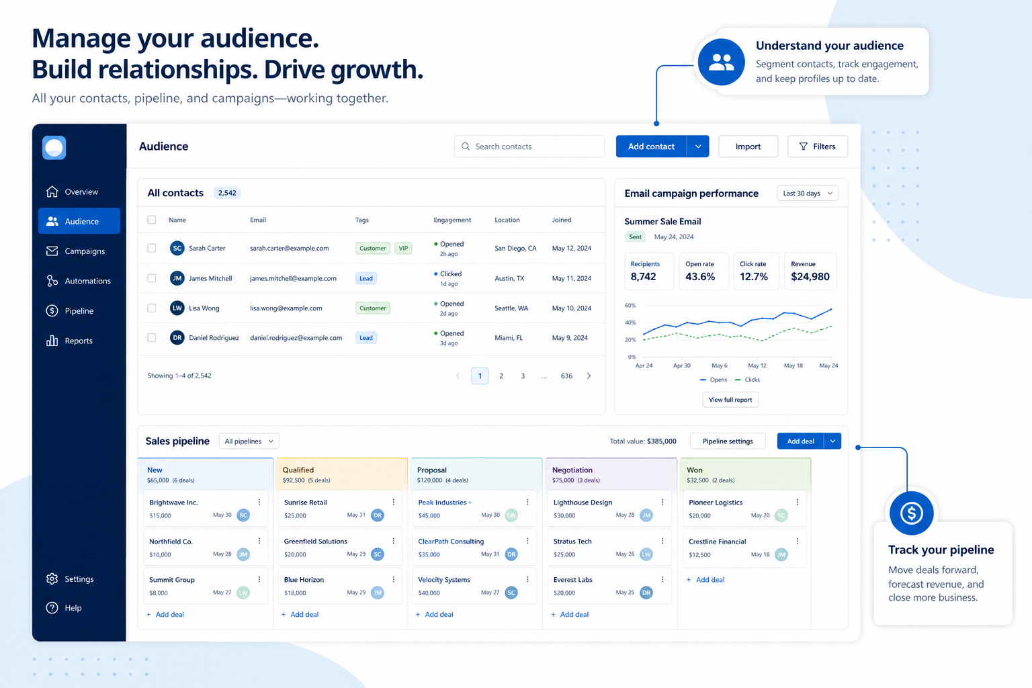The width and height of the screenshot is (1032, 688).
Task: Click Pipeline settings button
Action: click(728, 441)
